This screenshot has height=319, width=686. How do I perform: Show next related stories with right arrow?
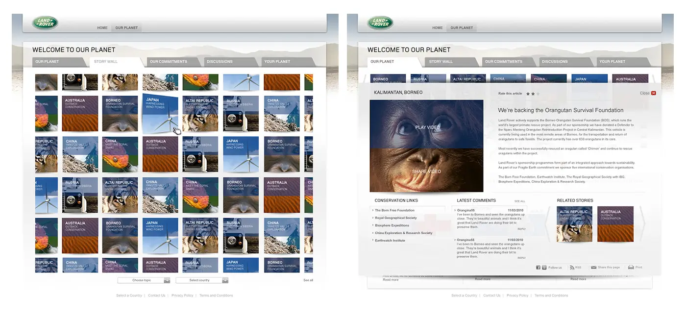642,224
